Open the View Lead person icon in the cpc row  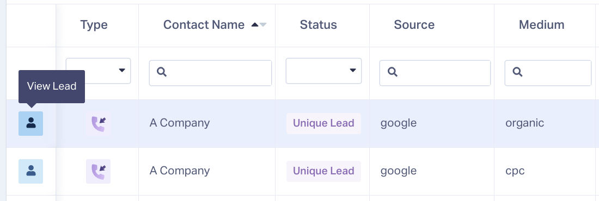[31, 171]
